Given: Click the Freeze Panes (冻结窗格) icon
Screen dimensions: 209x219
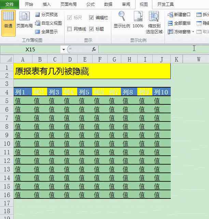Looking at the screenshot, I should [170, 32].
